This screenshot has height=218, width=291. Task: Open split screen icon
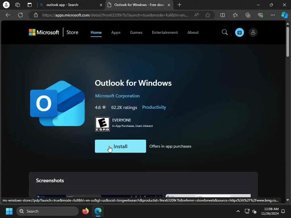223,15
